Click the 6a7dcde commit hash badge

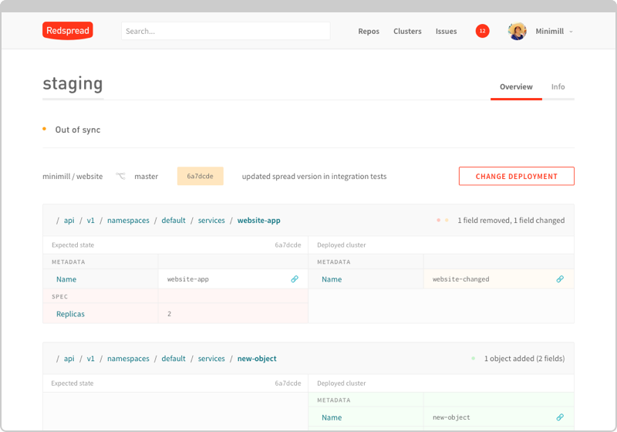point(200,177)
